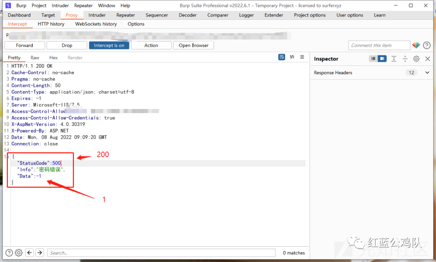Select the Pretty view tab
436x262 pixels.
coord(14,58)
